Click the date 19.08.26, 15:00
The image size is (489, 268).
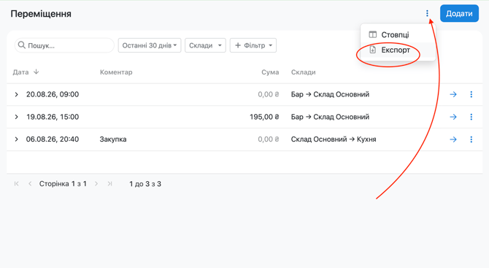[x=53, y=117]
